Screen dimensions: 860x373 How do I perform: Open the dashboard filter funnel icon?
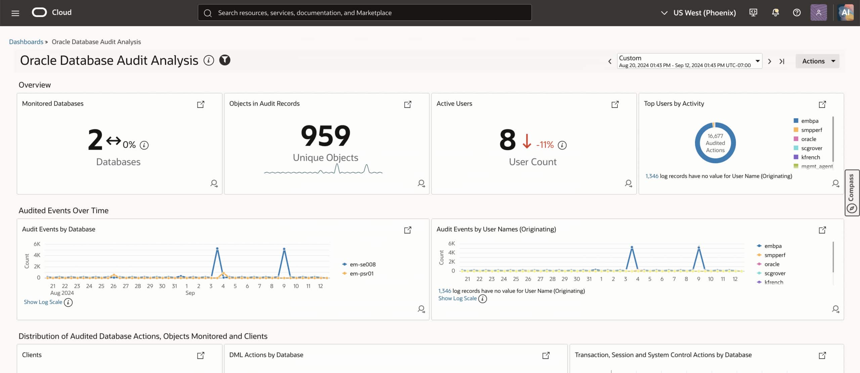pos(225,60)
